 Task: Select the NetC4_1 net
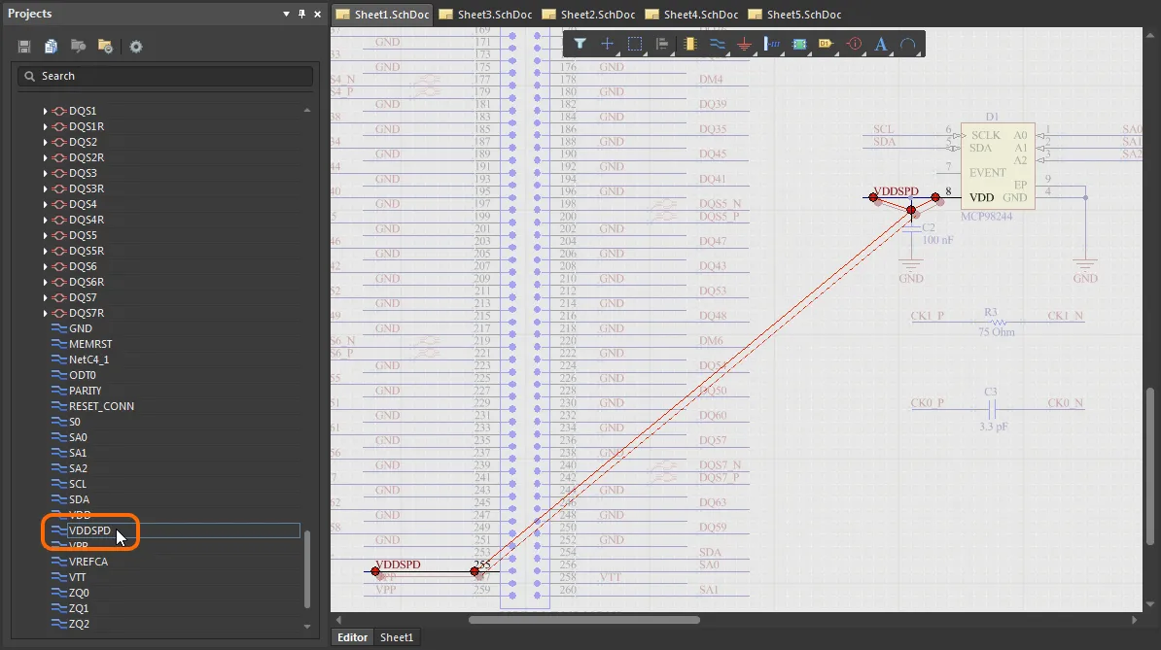coord(88,359)
